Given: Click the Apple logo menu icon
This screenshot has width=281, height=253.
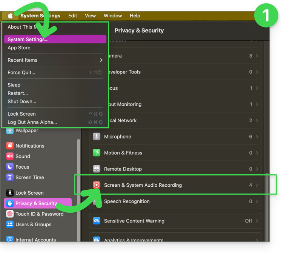Looking at the screenshot, I should point(11,16).
